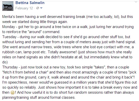139x101 pixels.
Task: Click the word "Merita's" at the post start
Action: [9, 17]
